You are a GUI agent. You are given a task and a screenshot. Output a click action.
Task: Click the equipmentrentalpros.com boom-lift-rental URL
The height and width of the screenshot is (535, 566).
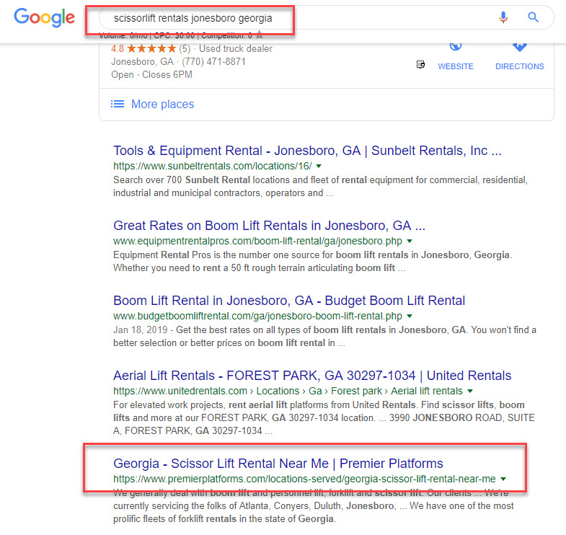pos(257,241)
